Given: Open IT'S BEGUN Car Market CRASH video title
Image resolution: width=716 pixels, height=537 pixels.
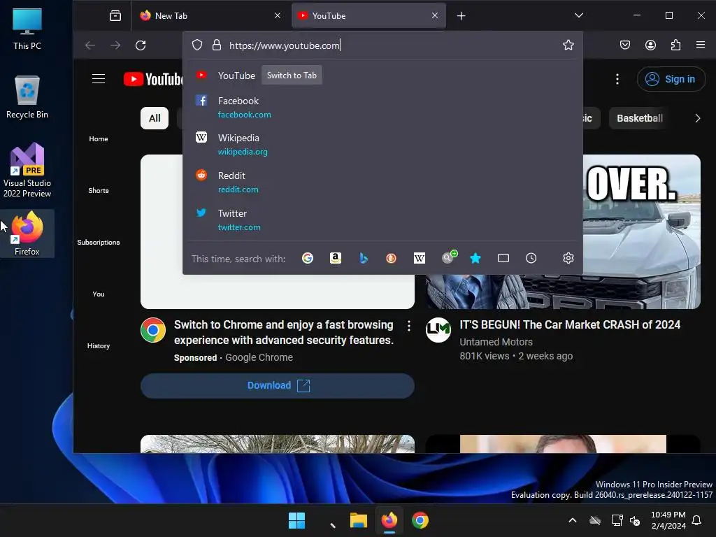Looking at the screenshot, I should click(570, 324).
